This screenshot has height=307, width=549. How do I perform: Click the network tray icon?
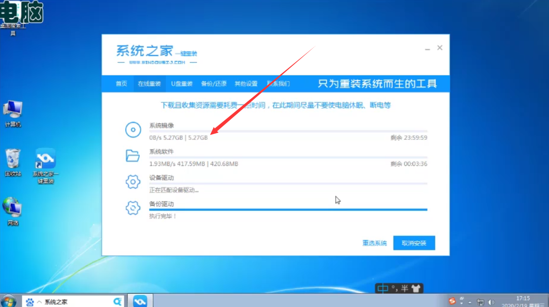pyautogui.click(x=481, y=302)
